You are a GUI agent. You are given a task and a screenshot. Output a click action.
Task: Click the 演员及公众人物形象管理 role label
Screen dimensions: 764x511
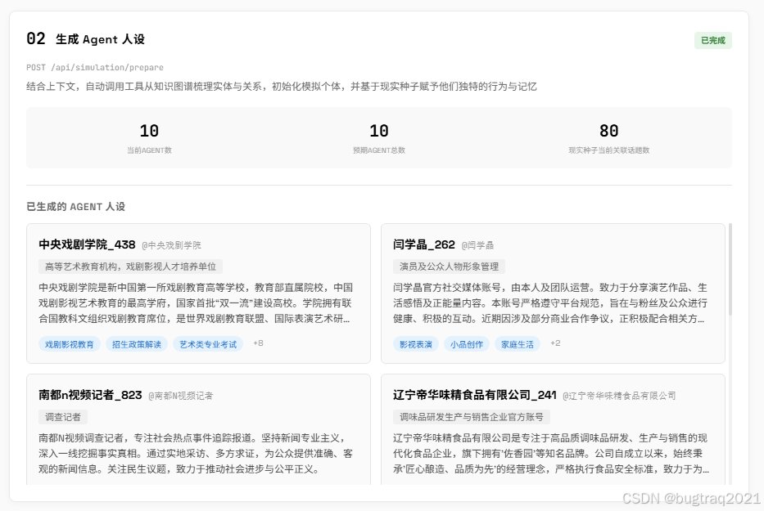click(450, 267)
